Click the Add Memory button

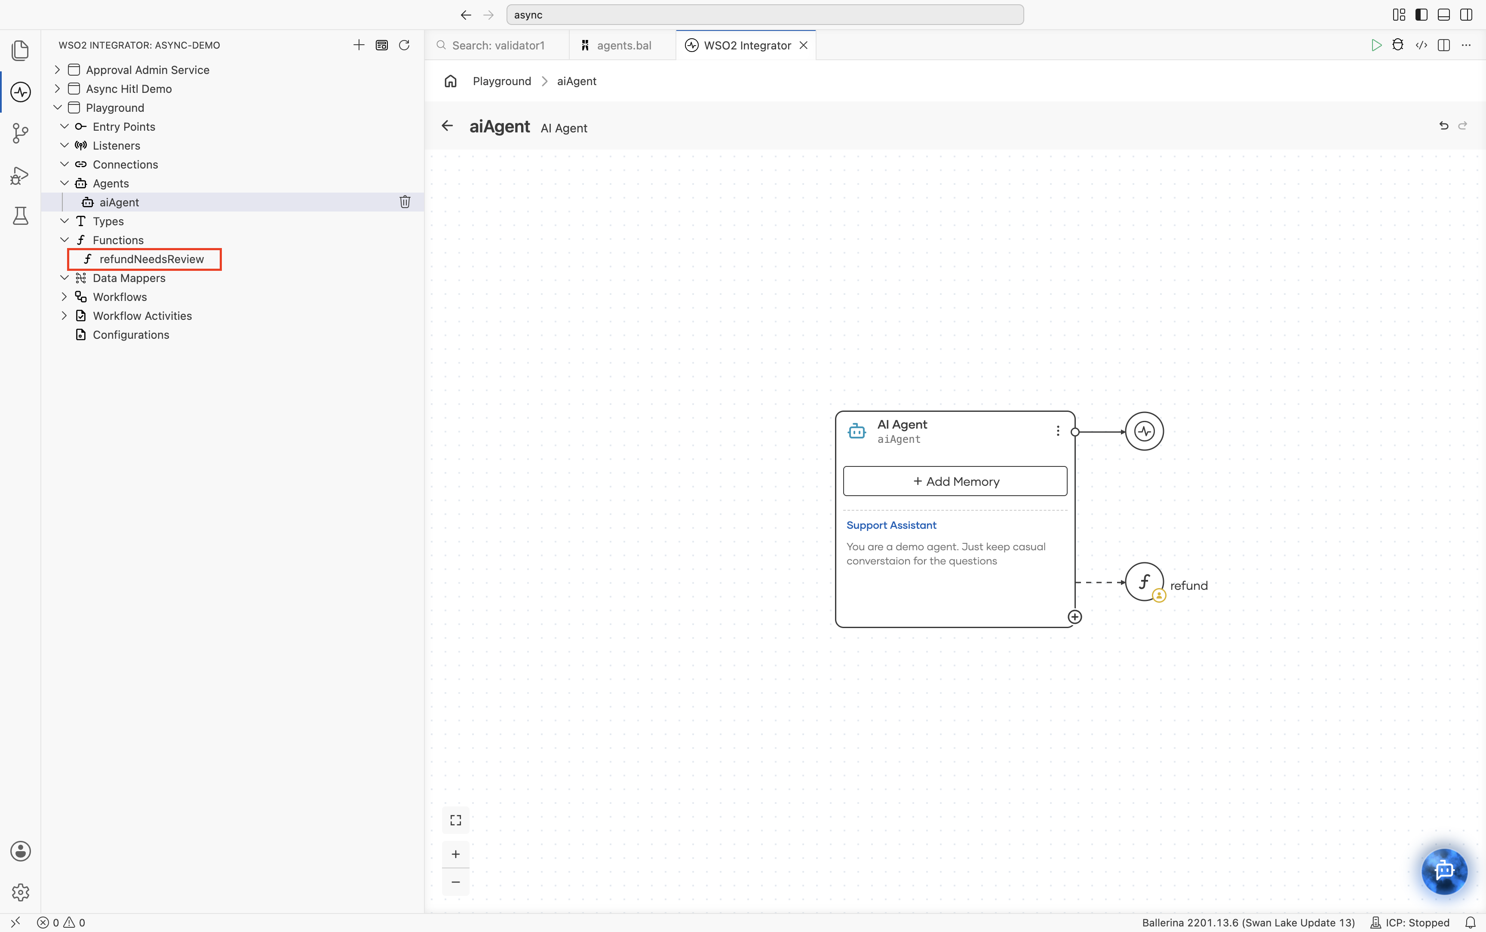[x=955, y=481]
